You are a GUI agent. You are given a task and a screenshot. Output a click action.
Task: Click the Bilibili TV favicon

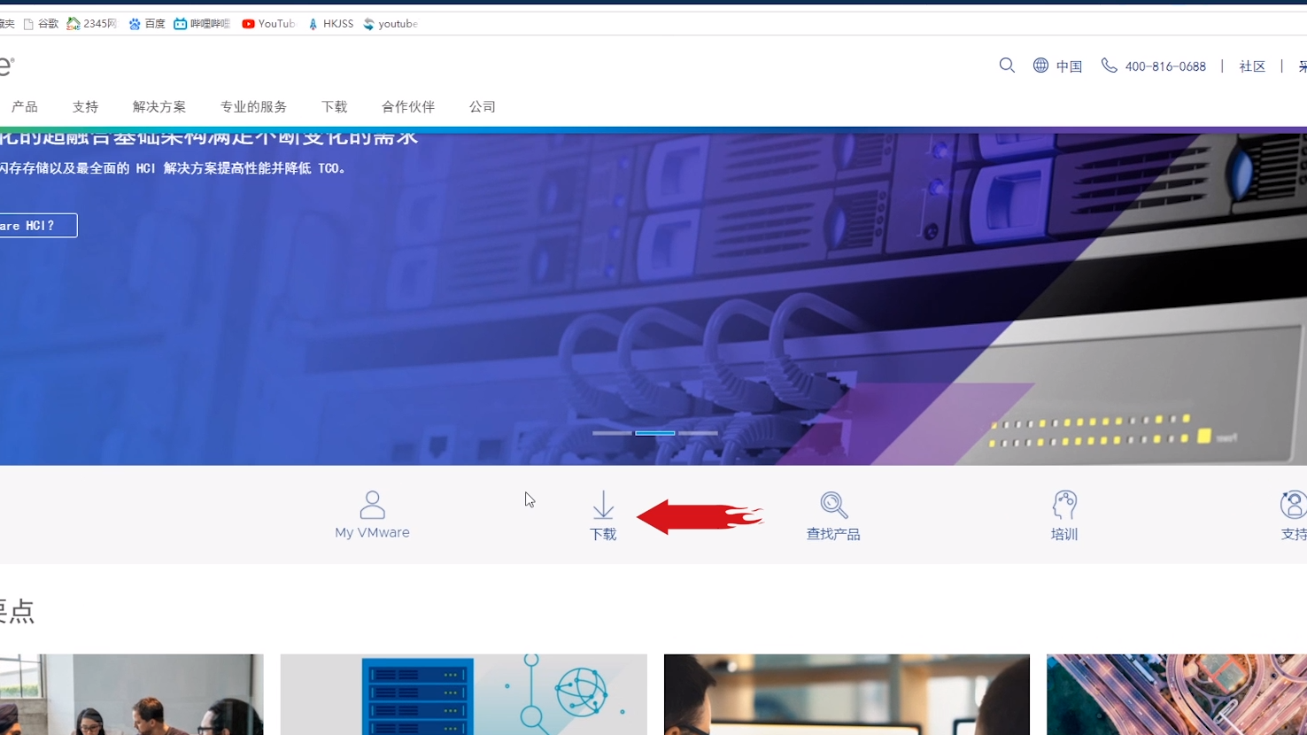click(x=180, y=24)
